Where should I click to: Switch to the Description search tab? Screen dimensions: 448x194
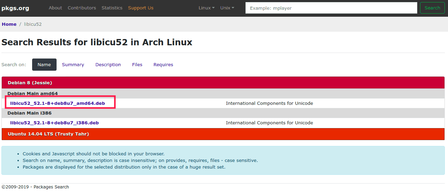tap(108, 65)
